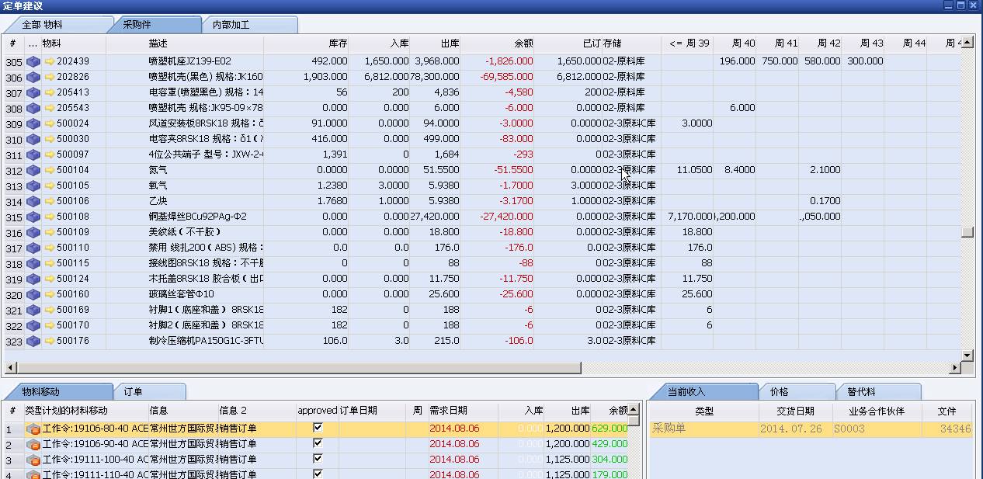Click the 需求日期 column header

[x=448, y=411]
